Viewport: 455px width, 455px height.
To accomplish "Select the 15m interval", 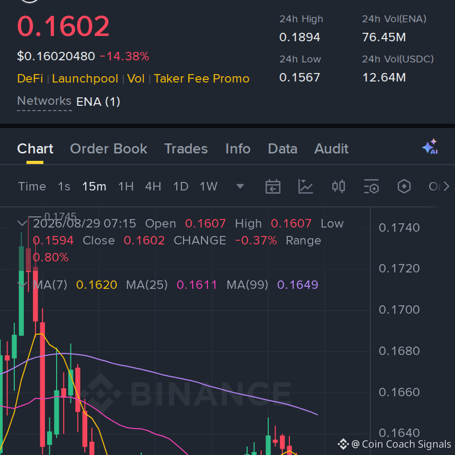I will point(94,186).
